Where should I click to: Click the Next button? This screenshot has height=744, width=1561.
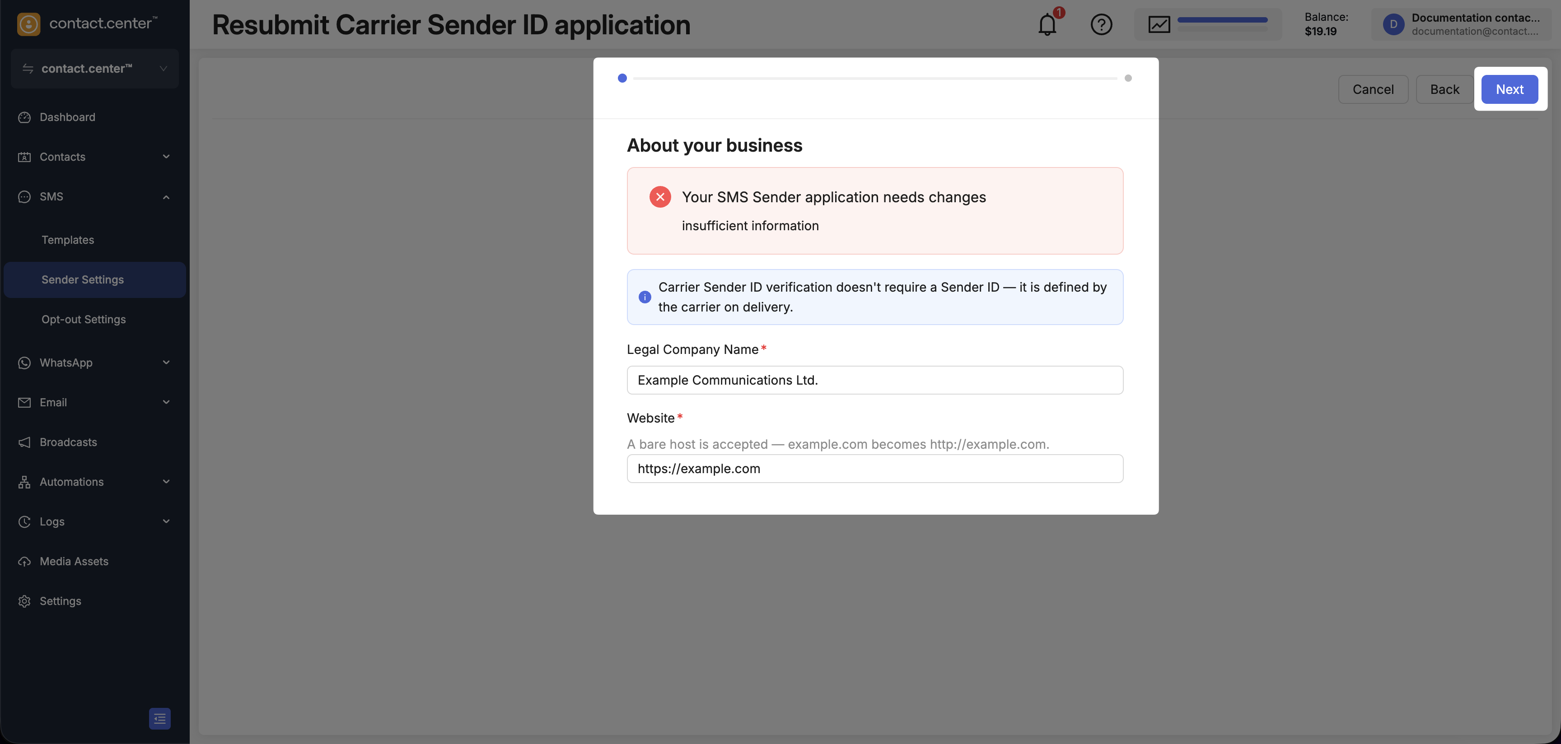(x=1510, y=89)
